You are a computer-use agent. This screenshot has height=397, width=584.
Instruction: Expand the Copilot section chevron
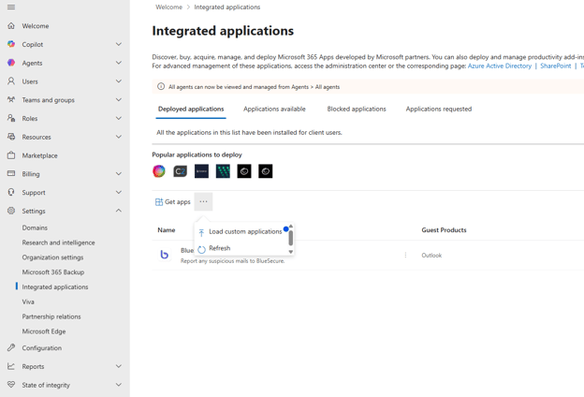tap(119, 44)
